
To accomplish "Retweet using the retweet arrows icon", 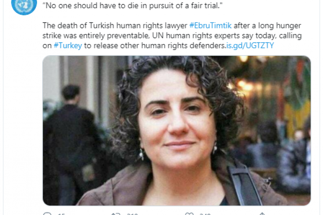I will (x=116, y=214).
